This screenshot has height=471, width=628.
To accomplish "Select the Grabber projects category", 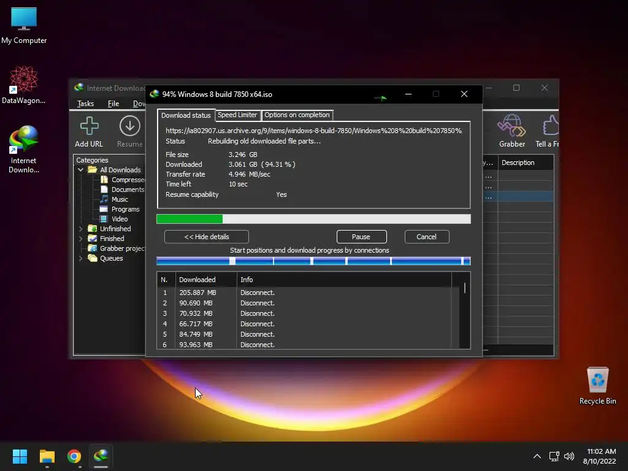I will coord(117,248).
